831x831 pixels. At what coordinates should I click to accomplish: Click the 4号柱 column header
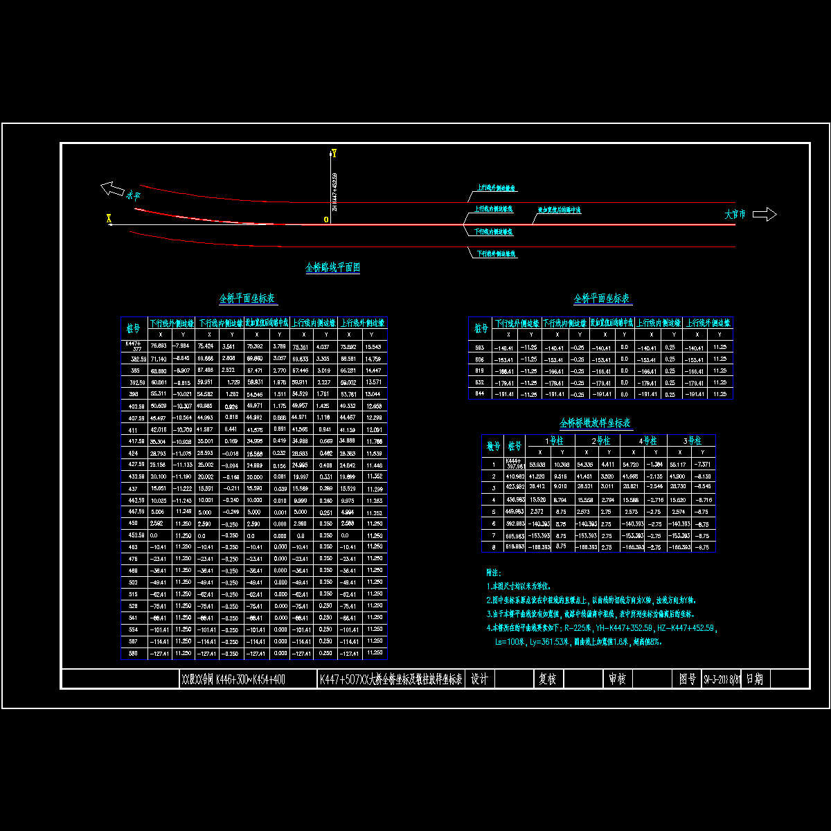(x=643, y=440)
